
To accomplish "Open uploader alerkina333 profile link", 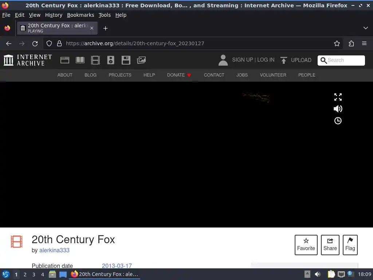I will pos(54,250).
